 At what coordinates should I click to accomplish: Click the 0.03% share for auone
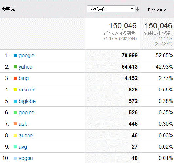point(166,136)
